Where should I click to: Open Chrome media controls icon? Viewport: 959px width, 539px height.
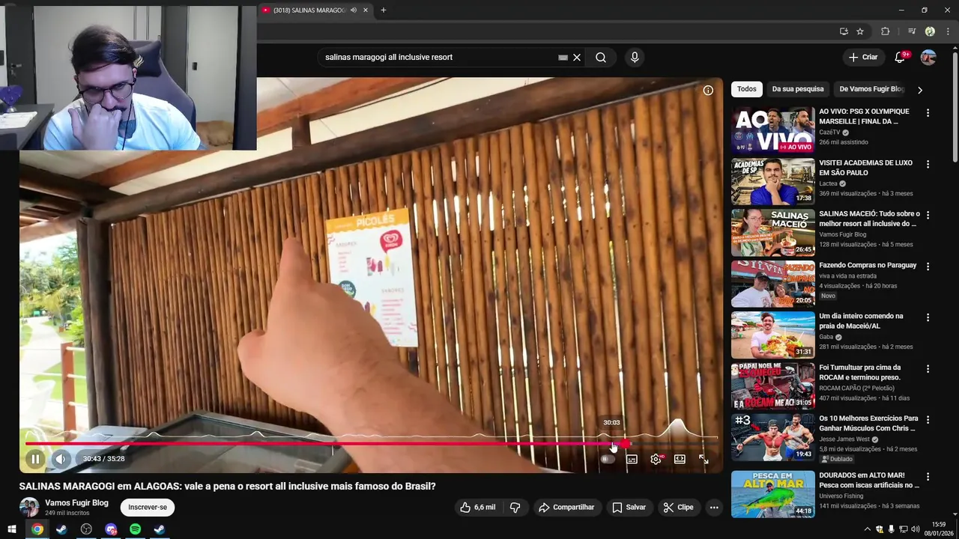point(912,31)
